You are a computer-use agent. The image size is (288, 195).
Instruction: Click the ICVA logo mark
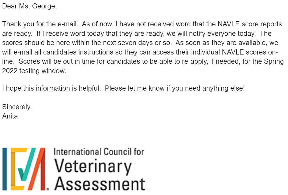(x=26, y=169)
